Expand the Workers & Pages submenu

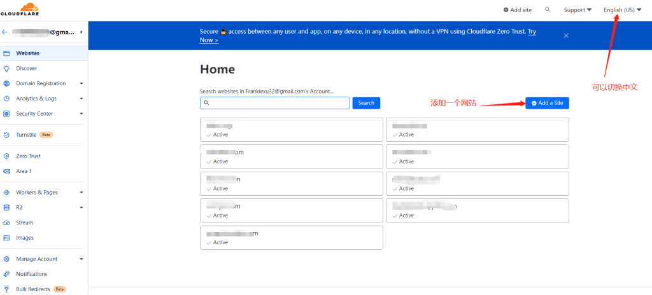(81, 192)
